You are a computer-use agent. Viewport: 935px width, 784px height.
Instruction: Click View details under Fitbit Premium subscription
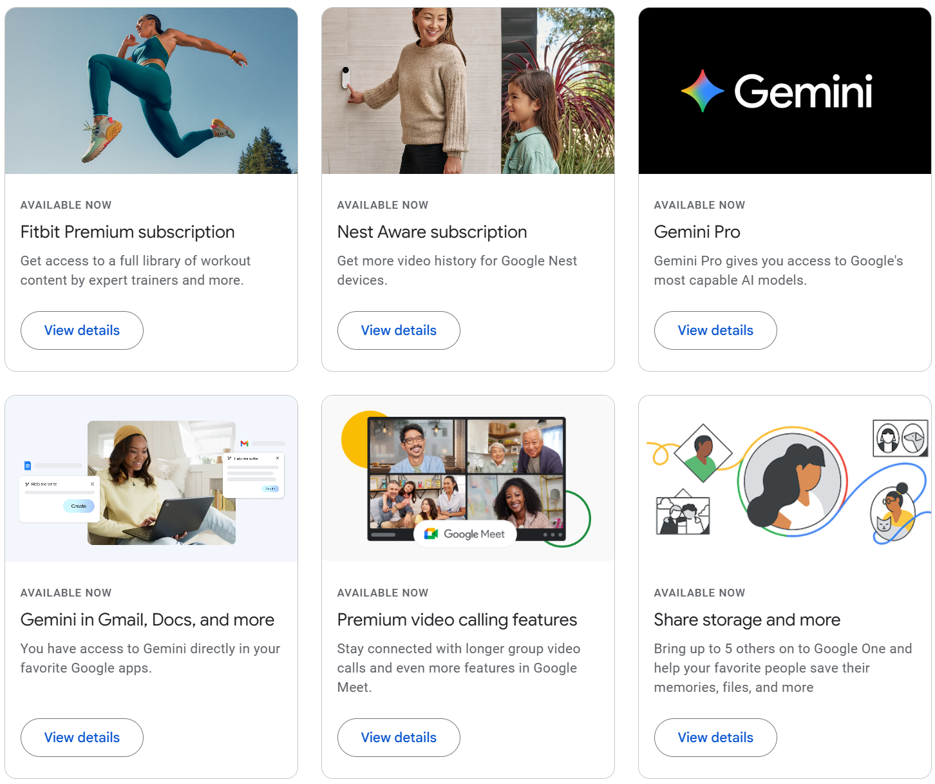82,330
